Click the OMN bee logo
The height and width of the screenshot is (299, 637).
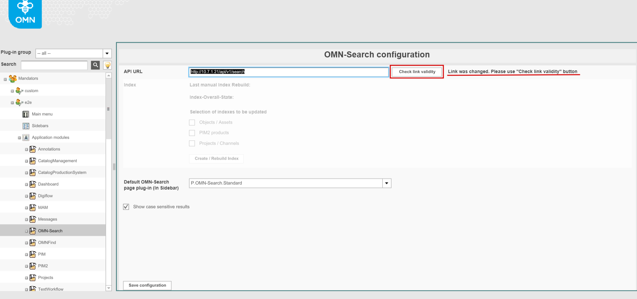(x=25, y=14)
